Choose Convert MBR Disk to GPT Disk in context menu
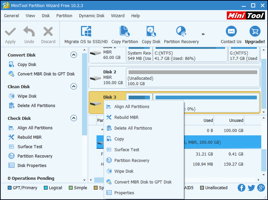Screen dimensions: 268x200 click(144, 182)
